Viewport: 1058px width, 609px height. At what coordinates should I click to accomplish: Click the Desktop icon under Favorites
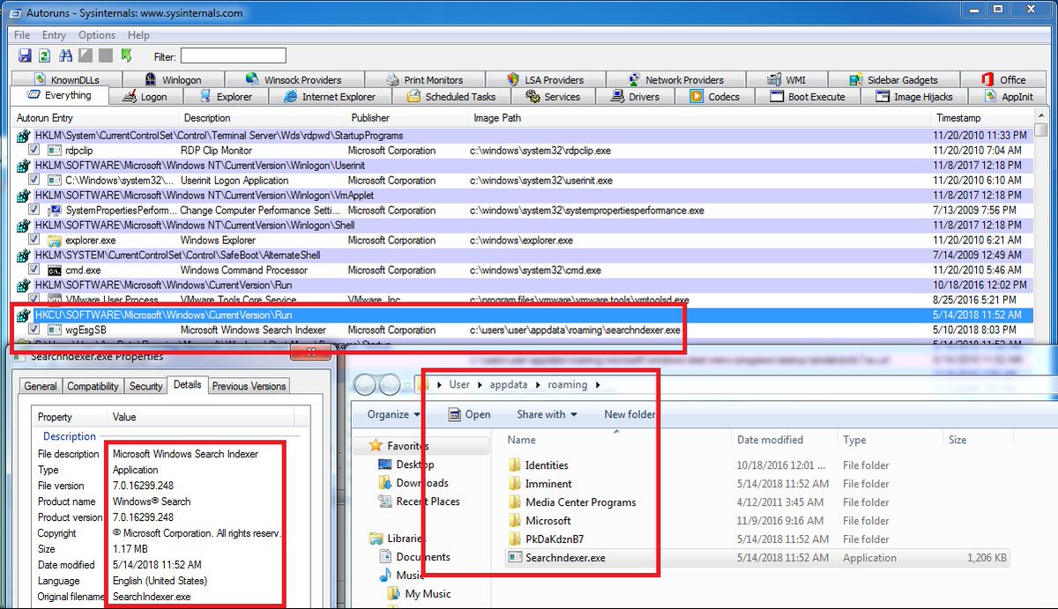pyautogui.click(x=384, y=464)
